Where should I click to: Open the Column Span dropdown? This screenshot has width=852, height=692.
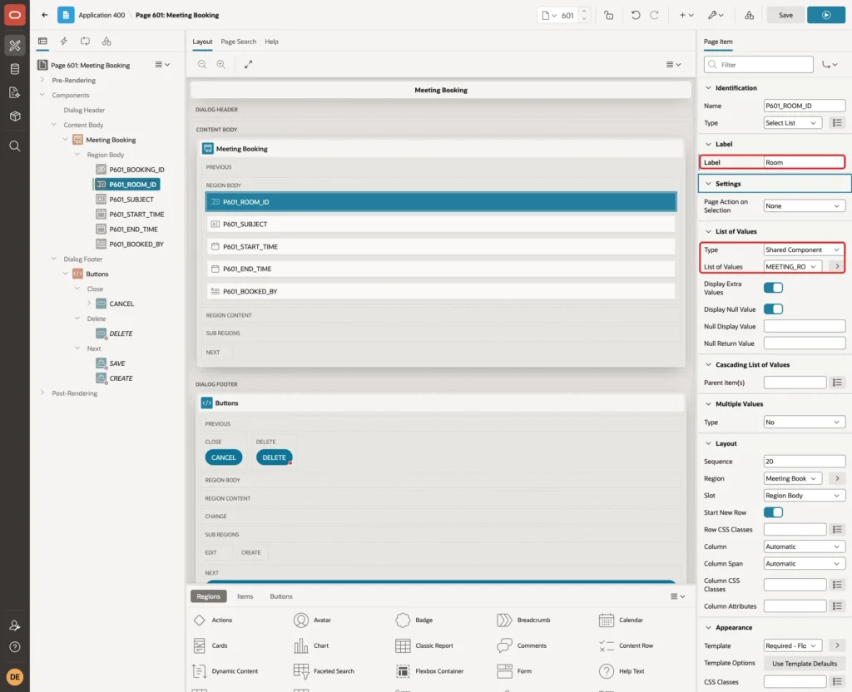(805, 563)
